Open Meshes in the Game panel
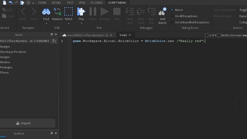 (5, 62)
